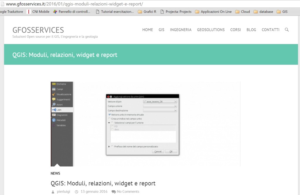Open the GEOSOLUTIONS menu item
The height and width of the screenshot is (195, 300).
[211, 30]
